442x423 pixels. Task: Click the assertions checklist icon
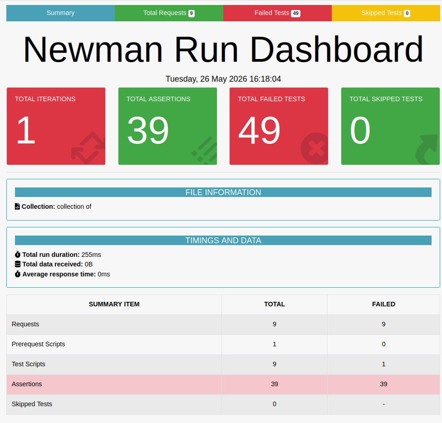[x=205, y=150]
